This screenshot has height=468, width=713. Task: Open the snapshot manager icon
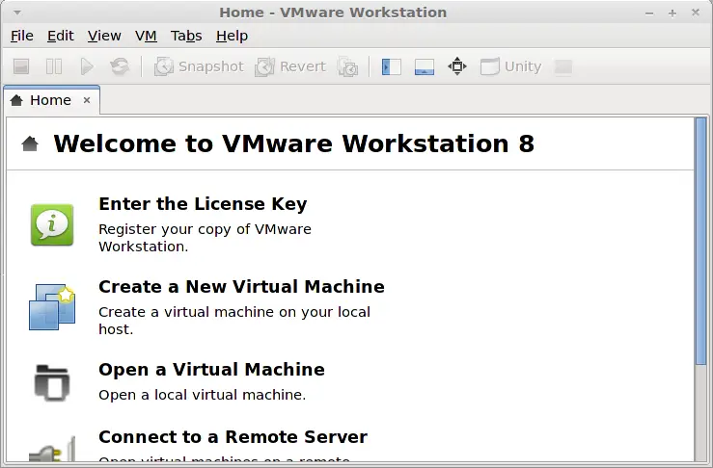(x=348, y=66)
